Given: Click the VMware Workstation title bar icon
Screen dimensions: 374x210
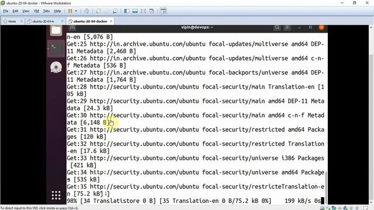Looking at the screenshot, I should [3, 3].
